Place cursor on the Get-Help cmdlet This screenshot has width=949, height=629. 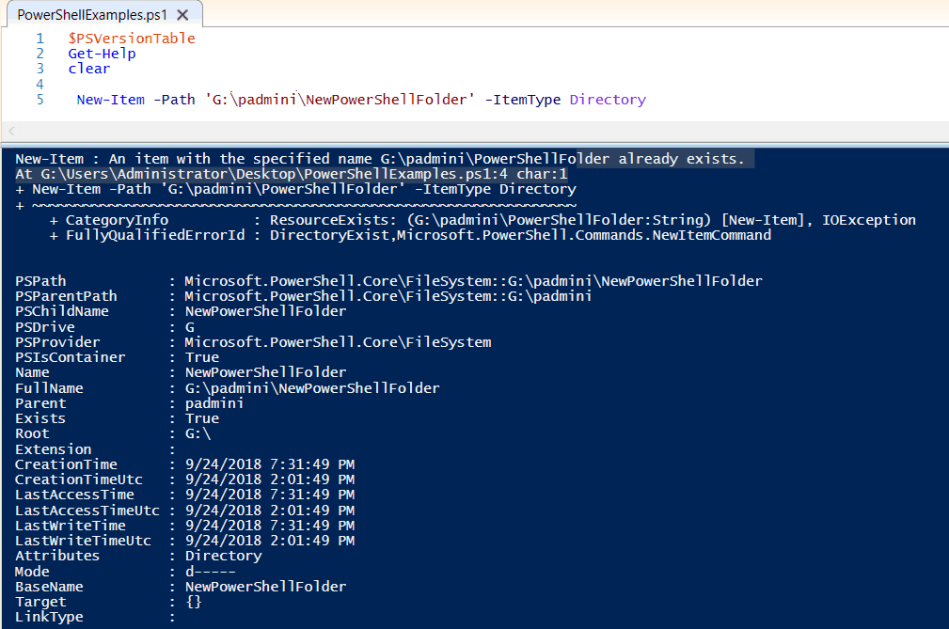[x=102, y=54]
